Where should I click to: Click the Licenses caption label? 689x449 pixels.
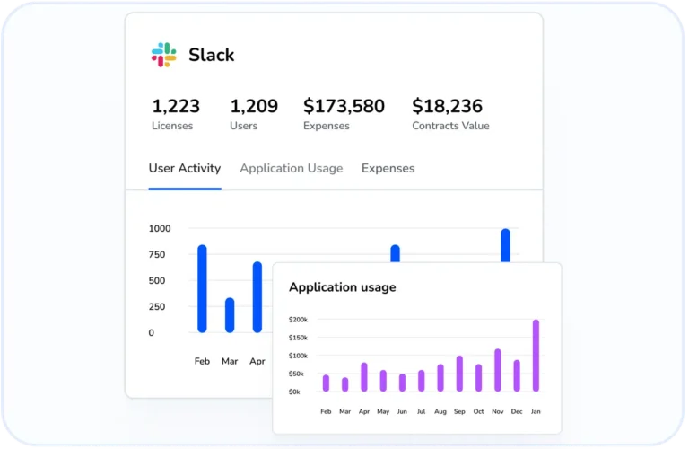point(172,126)
